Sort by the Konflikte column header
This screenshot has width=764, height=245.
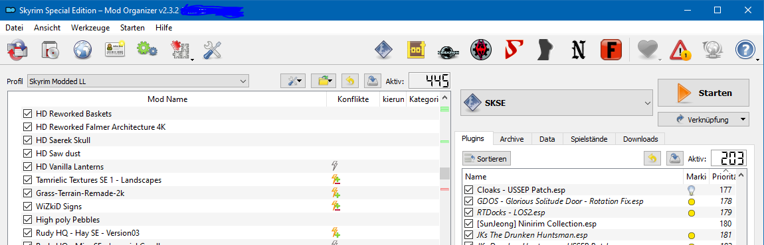coord(353,99)
